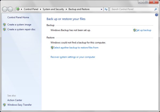Start Set up backup link
This screenshot has width=160, height=112.
[144, 30]
